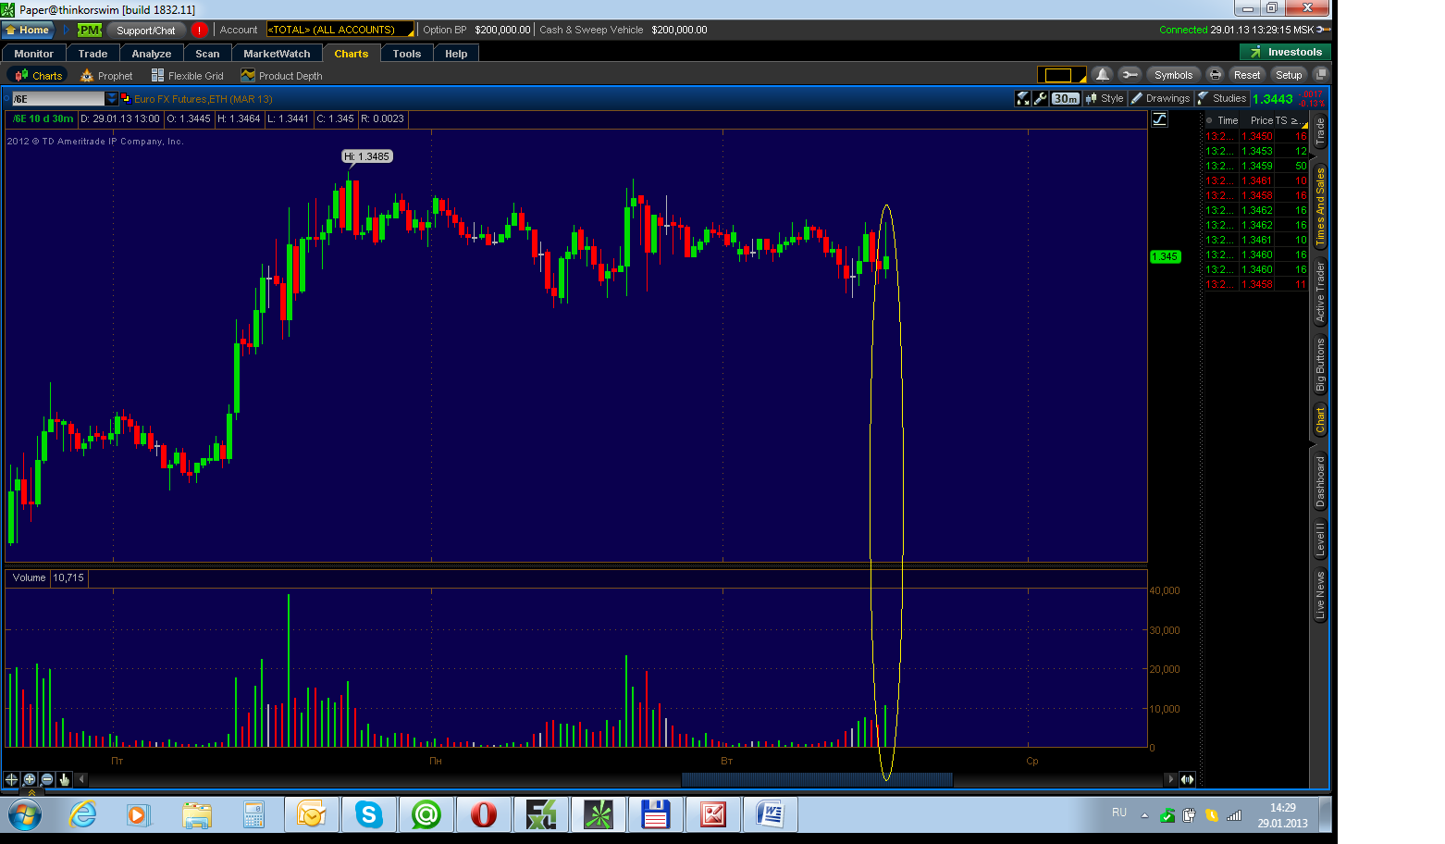
Task: Open the Studies menu
Action: click(x=1221, y=98)
